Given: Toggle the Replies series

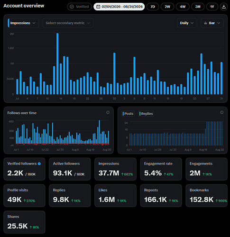Looking at the screenshot, I should tap(146, 114).
